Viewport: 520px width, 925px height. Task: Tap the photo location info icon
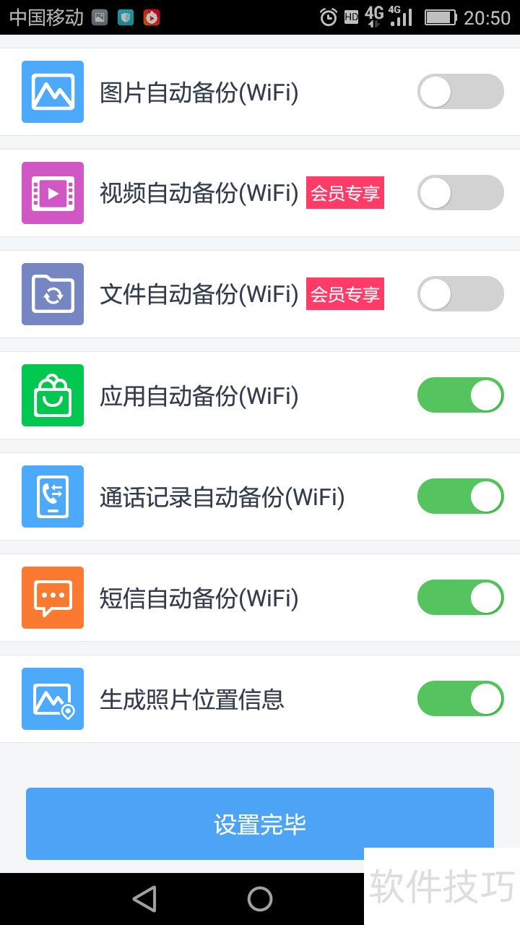pyautogui.click(x=53, y=699)
